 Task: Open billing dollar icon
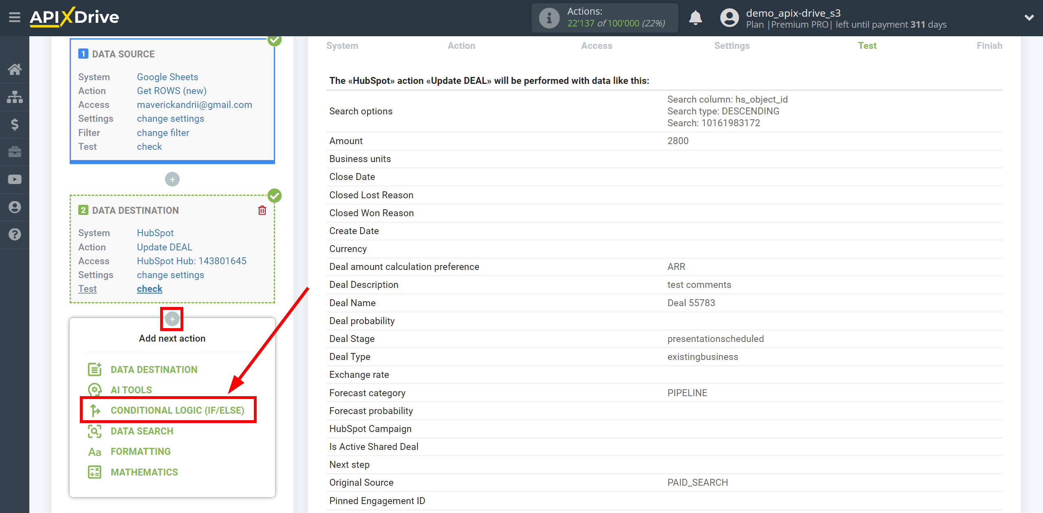click(x=15, y=124)
